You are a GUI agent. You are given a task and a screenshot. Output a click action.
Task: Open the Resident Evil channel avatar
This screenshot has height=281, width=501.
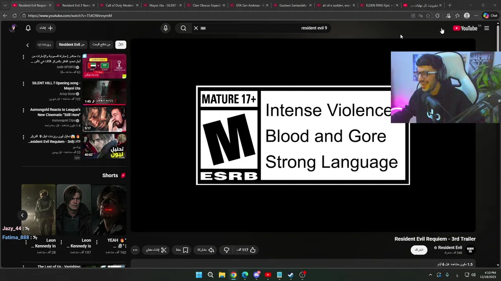(x=470, y=250)
